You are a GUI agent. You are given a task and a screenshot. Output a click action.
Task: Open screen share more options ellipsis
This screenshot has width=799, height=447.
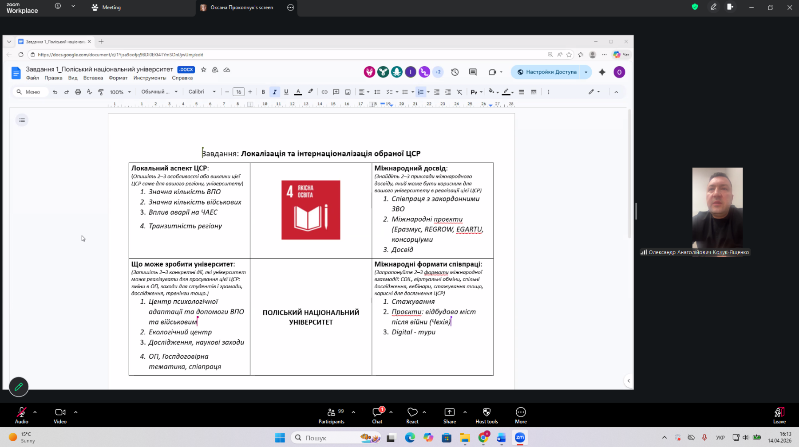[291, 8]
